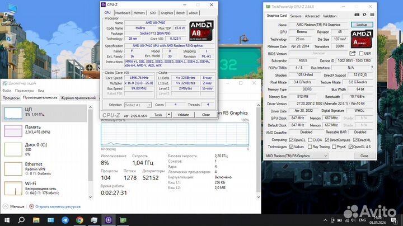
Task: Open the Socket #1 selection dropdown
Action: pos(138,105)
